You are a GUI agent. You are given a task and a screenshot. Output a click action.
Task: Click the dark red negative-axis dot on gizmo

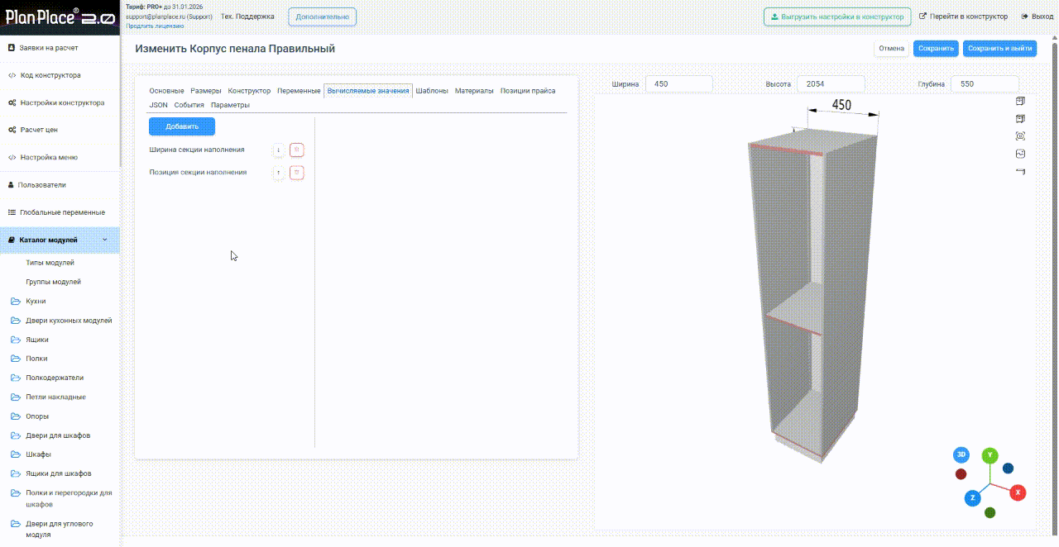(961, 474)
